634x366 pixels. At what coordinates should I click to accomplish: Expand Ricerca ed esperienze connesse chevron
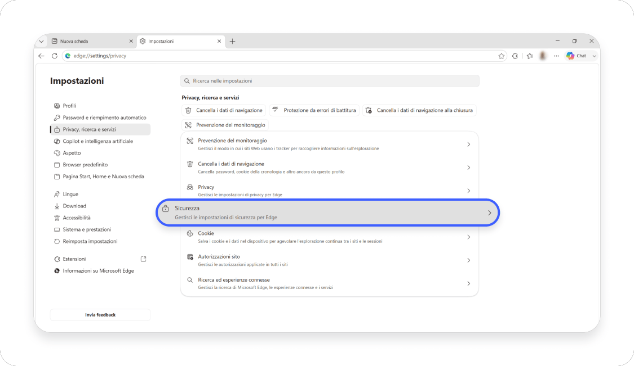tap(469, 283)
